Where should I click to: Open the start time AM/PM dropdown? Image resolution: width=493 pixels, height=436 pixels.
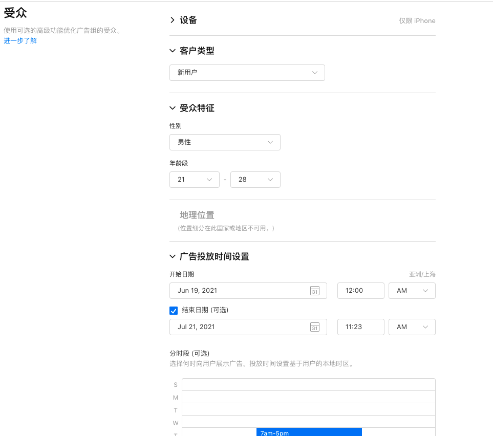(412, 291)
